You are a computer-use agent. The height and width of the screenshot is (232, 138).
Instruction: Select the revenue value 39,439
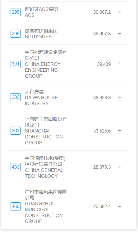tap(104, 64)
